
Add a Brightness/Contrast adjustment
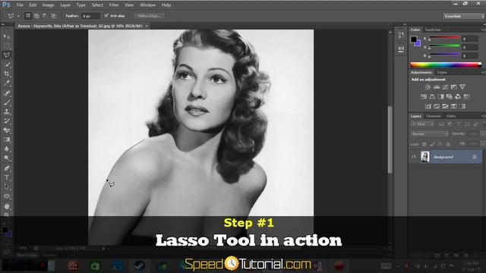[x=428, y=87]
